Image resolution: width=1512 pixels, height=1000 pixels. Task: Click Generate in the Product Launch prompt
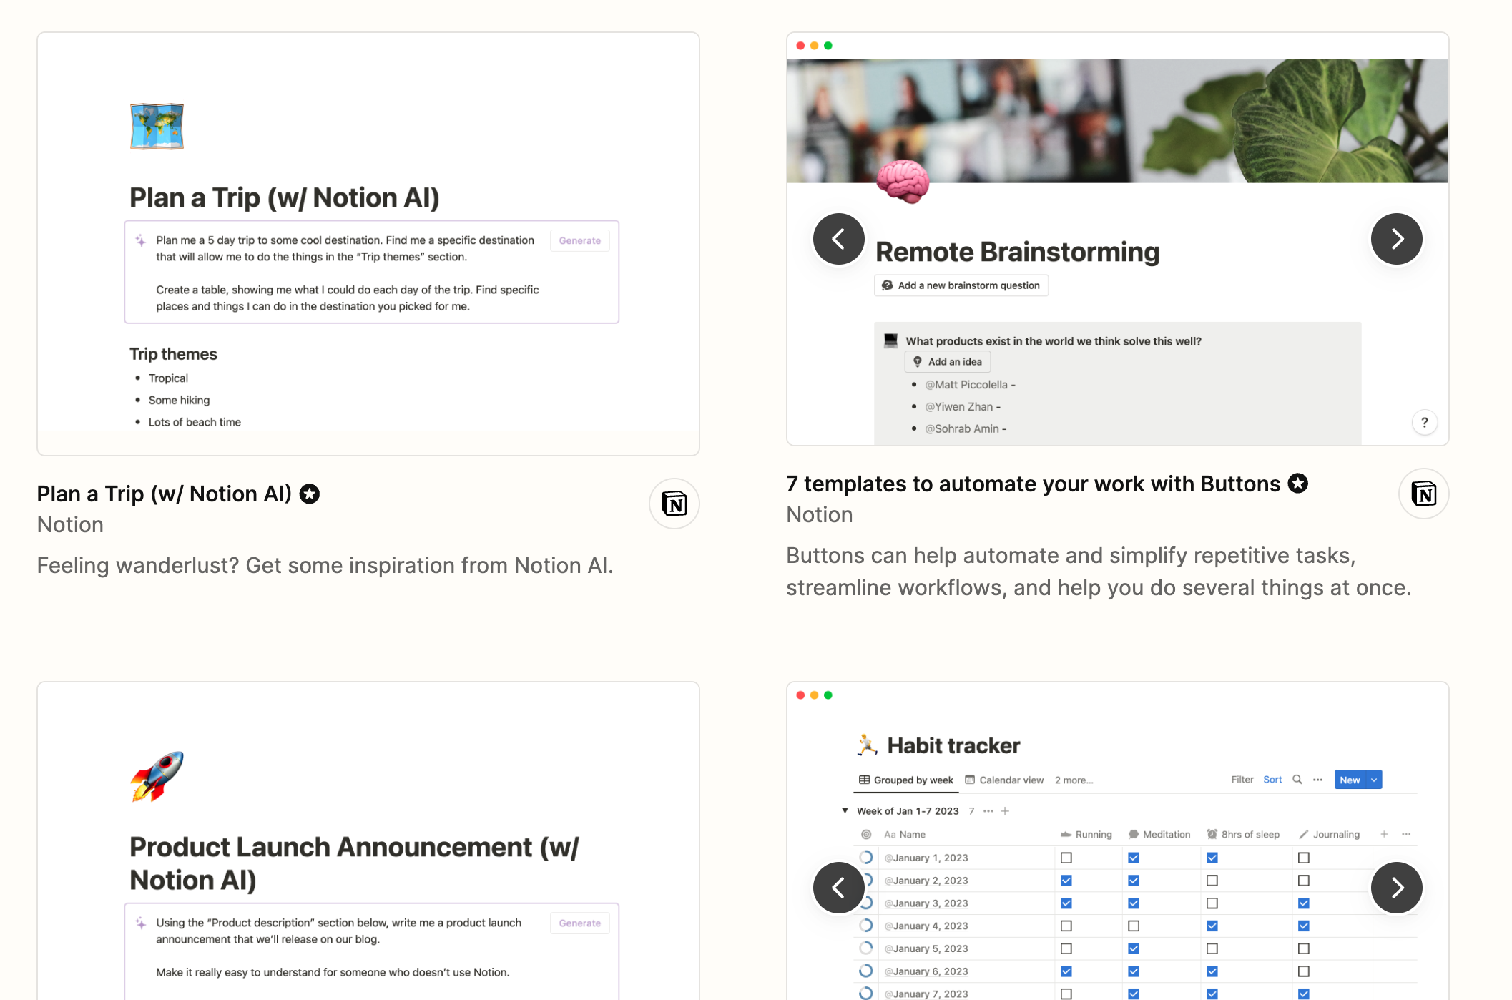580,923
